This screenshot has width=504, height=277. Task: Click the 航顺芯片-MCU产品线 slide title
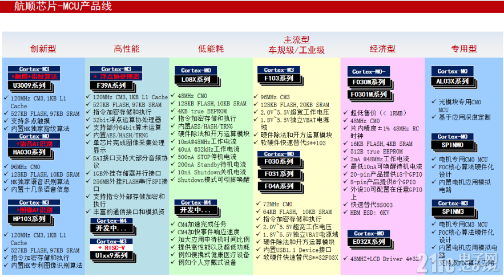point(63,6)
